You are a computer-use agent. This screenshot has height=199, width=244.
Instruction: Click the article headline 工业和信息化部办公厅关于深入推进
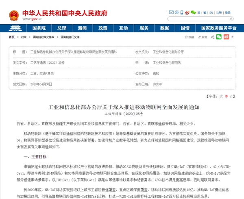[124, 107]
